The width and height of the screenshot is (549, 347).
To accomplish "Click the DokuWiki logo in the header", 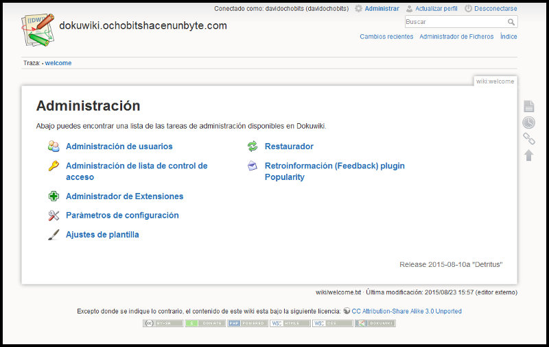I will point(38,29).
